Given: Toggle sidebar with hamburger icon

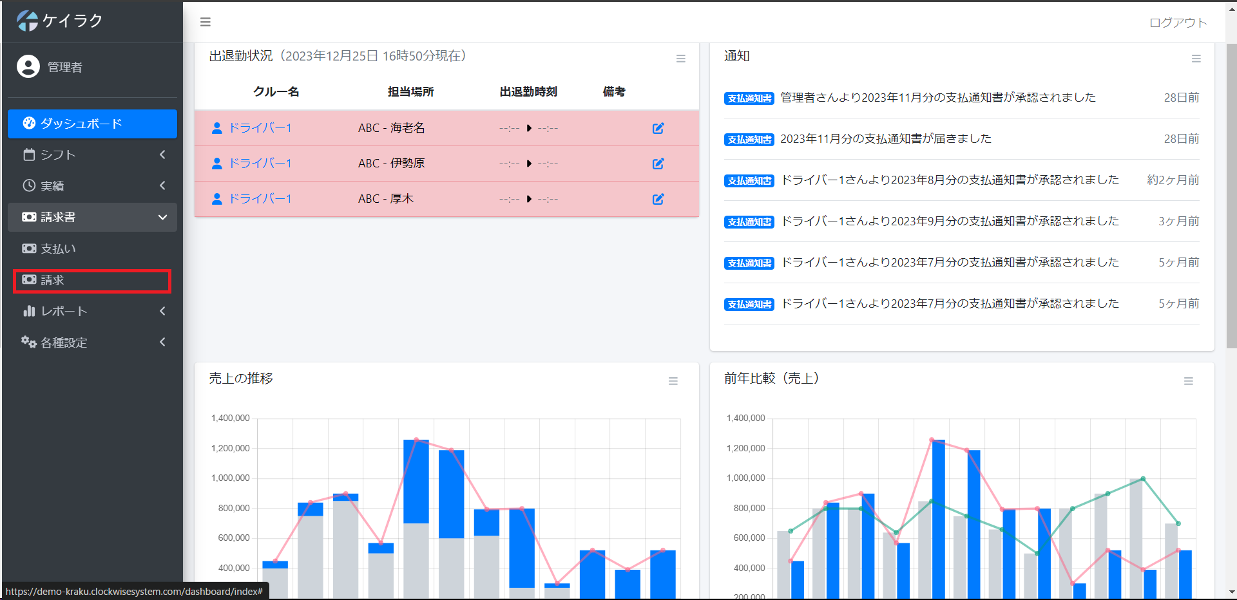Looking at the screenshot, I should [206, 22].
